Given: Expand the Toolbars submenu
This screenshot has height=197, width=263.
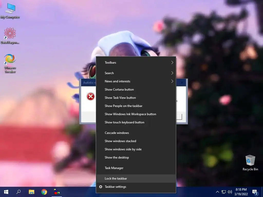Looking at the screenshot, I should click(136, 63).
